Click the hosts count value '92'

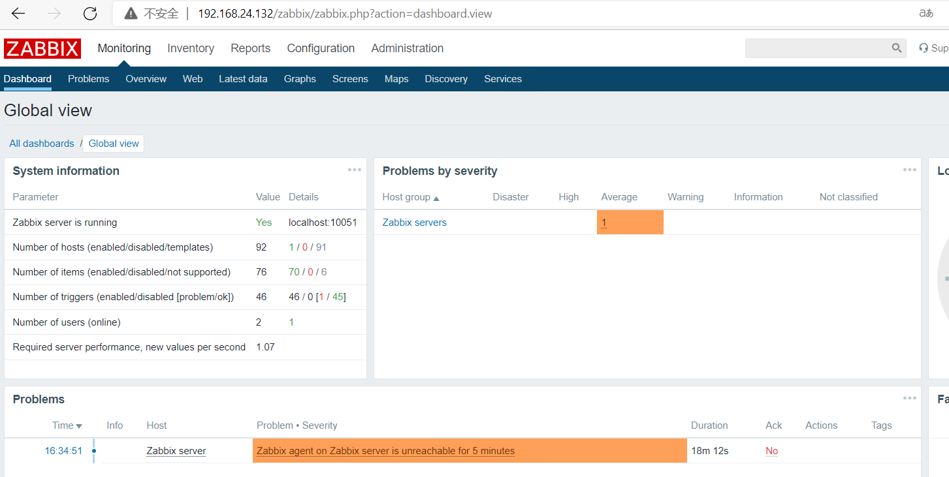click(x=261, y=247)
